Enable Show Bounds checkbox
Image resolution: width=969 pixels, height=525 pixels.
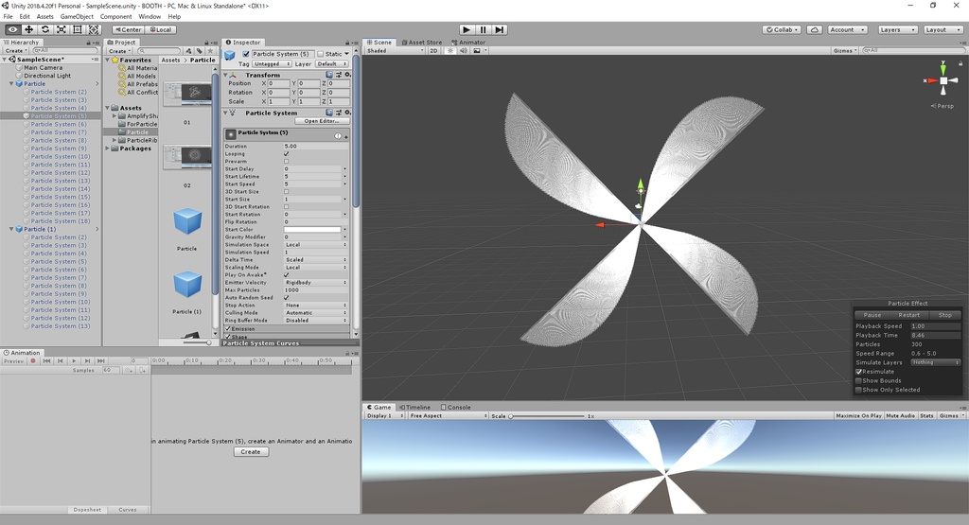(x=858, y=381)
